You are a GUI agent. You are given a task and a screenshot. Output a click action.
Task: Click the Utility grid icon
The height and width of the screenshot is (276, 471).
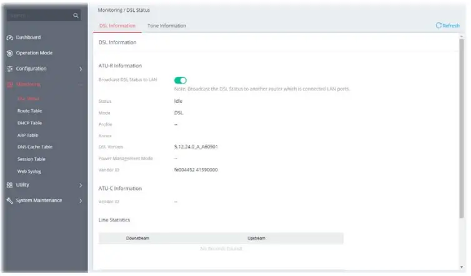click(9, 185)
